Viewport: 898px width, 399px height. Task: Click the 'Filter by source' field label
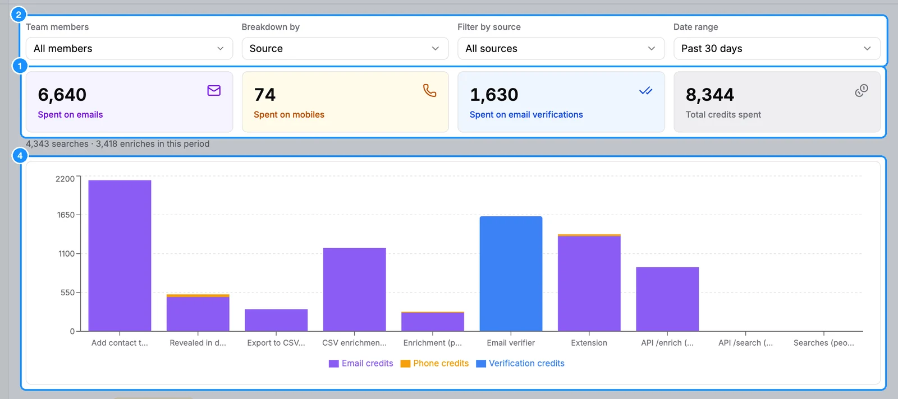[489, 27]
